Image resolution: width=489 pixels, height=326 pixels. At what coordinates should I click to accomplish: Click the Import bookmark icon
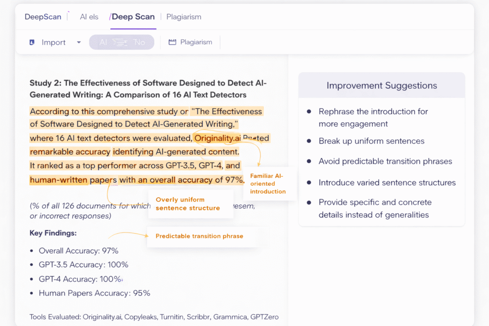tap(32, 42)
